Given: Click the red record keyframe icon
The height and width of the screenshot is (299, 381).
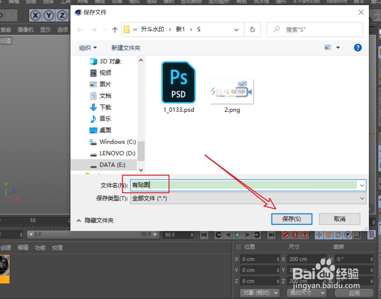Looking at the screenshot, I should point(285,235).
